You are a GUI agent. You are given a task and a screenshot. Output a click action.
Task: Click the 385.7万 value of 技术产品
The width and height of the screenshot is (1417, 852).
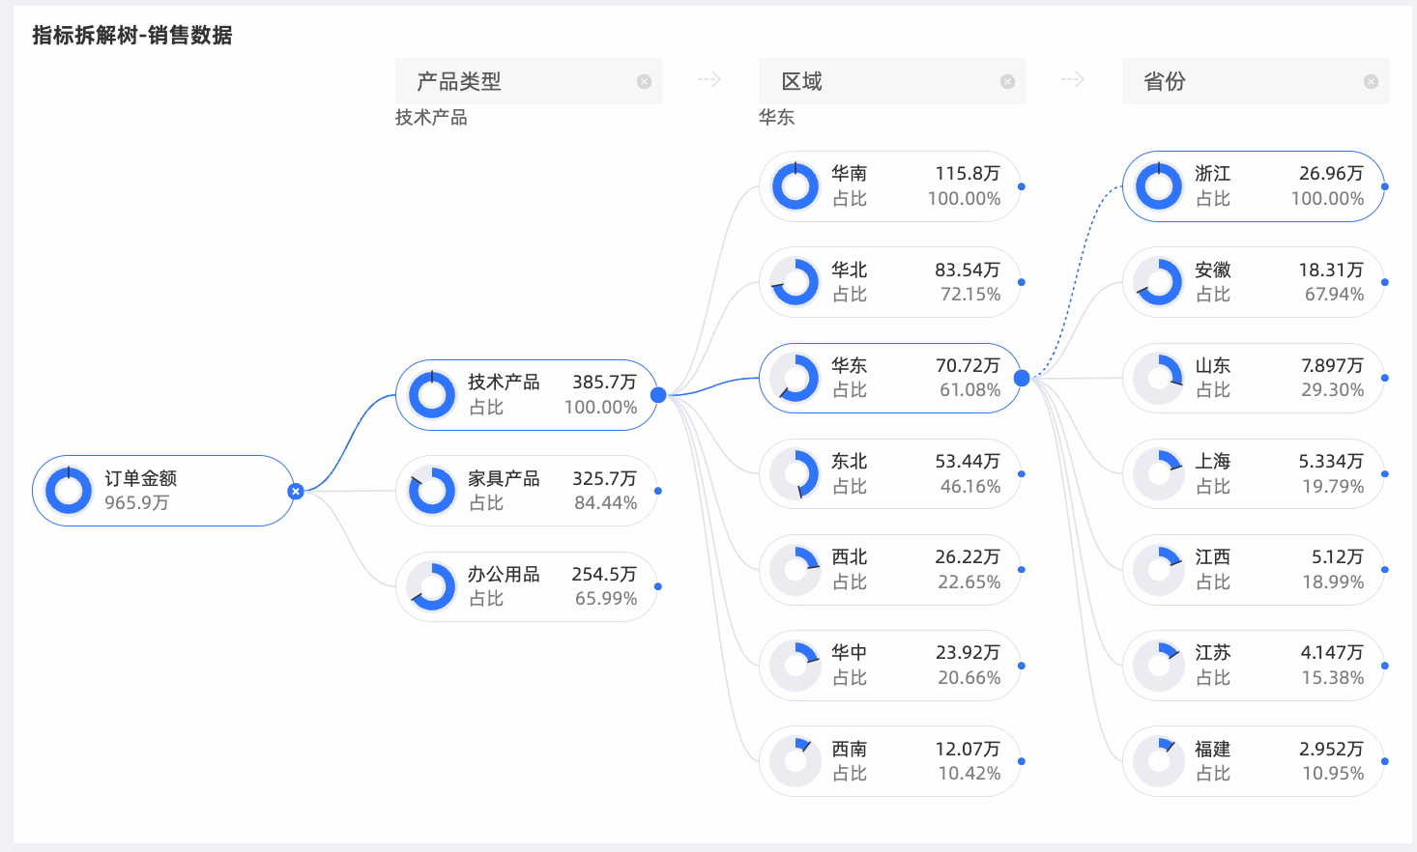coord(604,383)
